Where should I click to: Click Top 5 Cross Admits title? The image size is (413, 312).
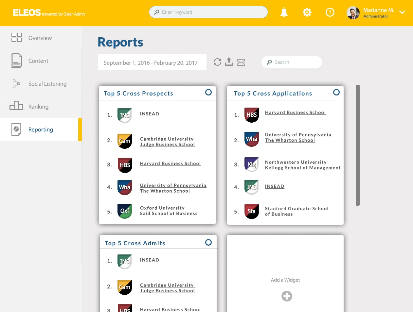tap(135, 243)
